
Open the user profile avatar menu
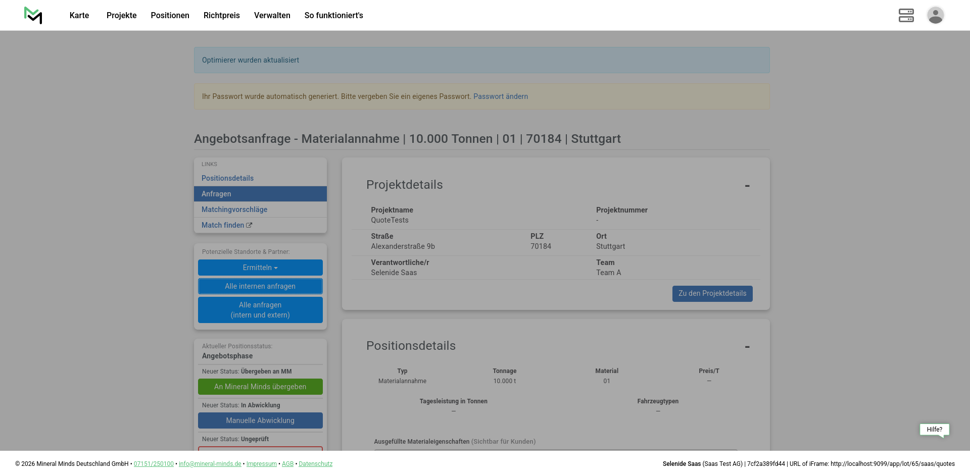pyautogui.click(x=935, y=15)
